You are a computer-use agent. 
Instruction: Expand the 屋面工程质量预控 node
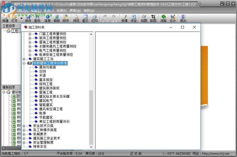click(x=30, y=42)
